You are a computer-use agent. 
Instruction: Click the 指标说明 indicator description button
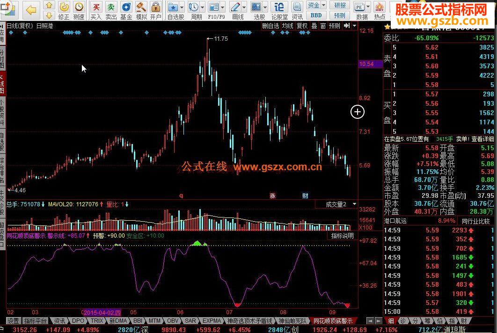(x=342, y=236)
